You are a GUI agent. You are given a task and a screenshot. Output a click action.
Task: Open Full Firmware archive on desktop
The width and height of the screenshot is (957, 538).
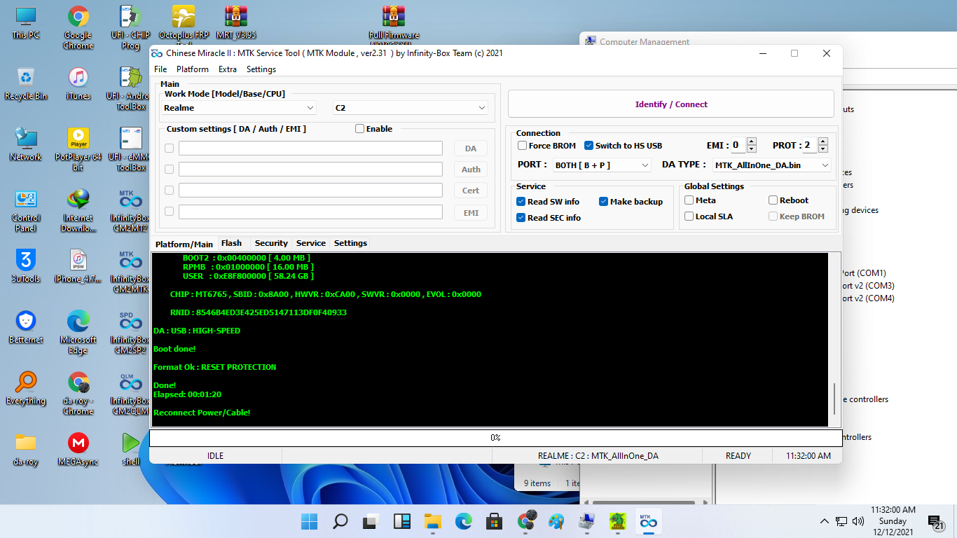[x=394, y=25]
